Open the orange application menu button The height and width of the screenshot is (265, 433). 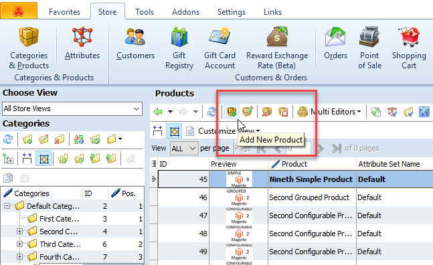coord(19,11)
